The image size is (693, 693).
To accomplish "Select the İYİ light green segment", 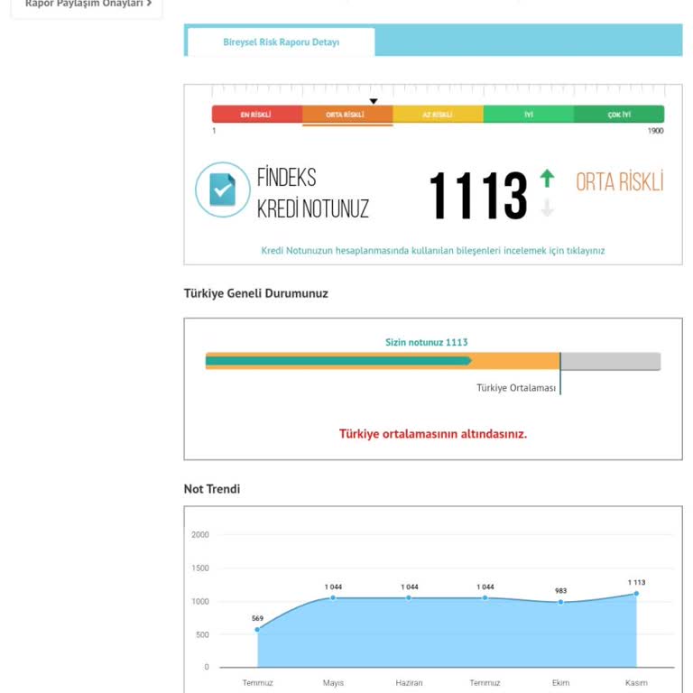I will pos(529,115).
